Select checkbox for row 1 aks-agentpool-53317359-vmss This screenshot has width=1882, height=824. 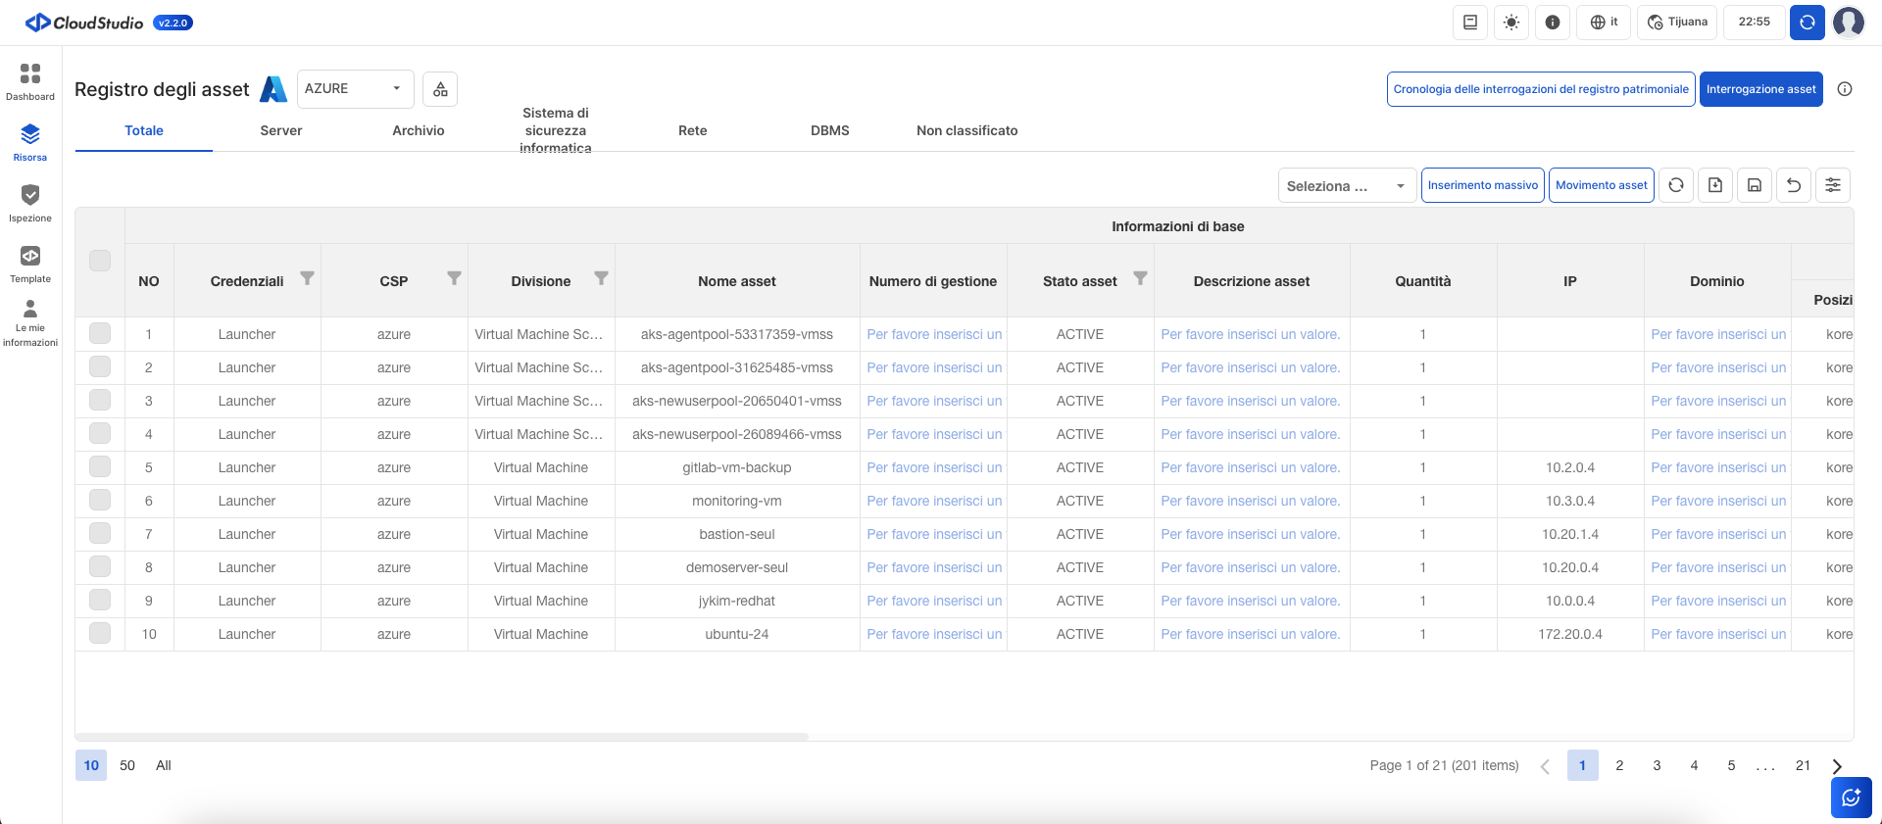(100, 334)
